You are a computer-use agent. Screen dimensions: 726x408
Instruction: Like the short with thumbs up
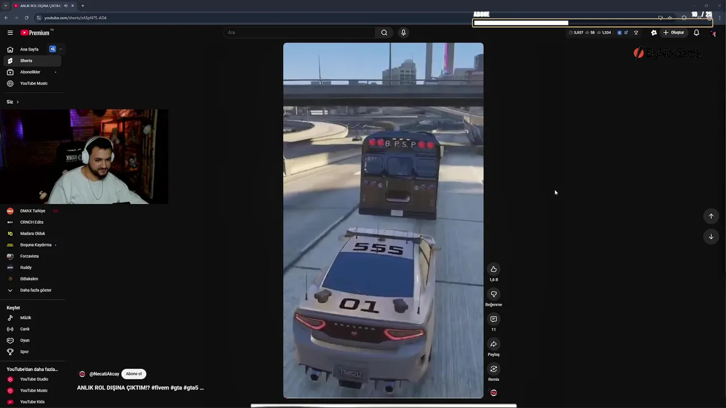pos(493,269)
